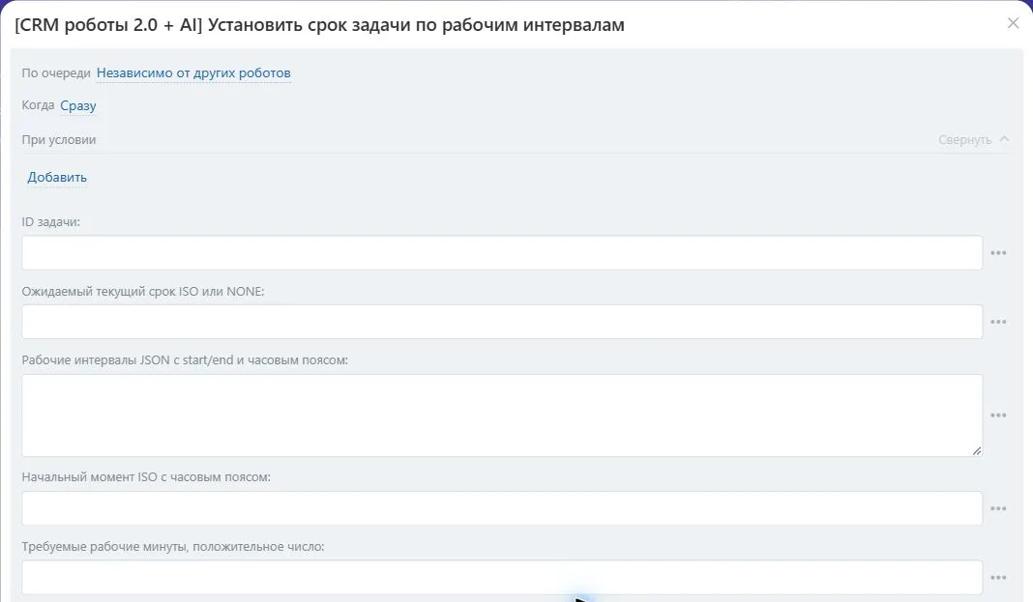Open value picker dots for Требуемые рабочие минуты field

(998, 577)
